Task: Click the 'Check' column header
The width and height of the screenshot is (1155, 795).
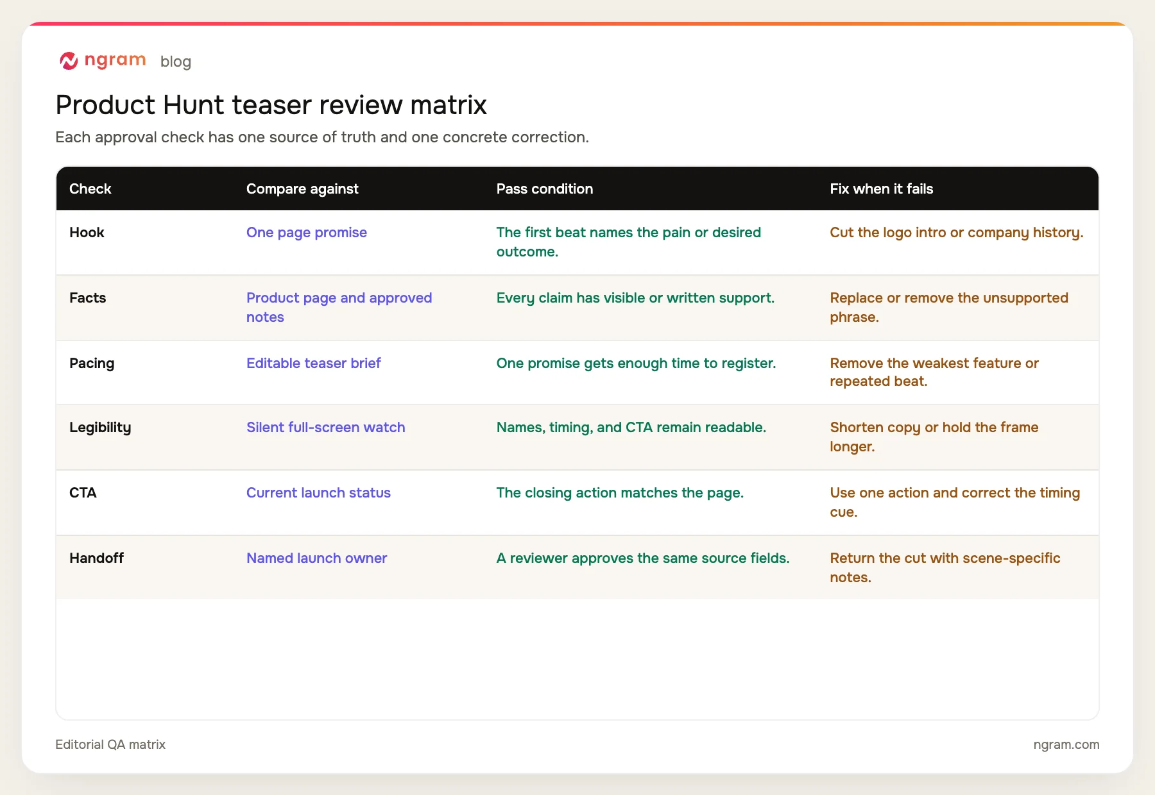Action: click(90, 188)
